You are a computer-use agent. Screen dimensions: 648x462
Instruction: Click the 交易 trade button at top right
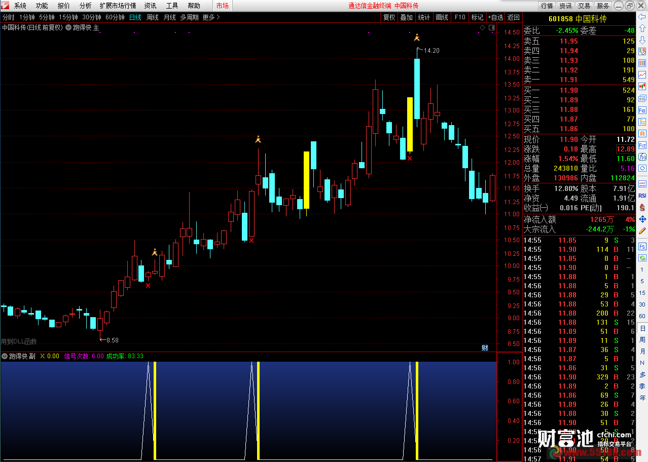coord(584,6)
